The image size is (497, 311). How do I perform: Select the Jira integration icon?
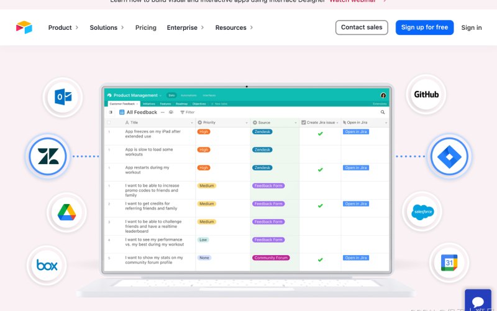click(449, 156)
